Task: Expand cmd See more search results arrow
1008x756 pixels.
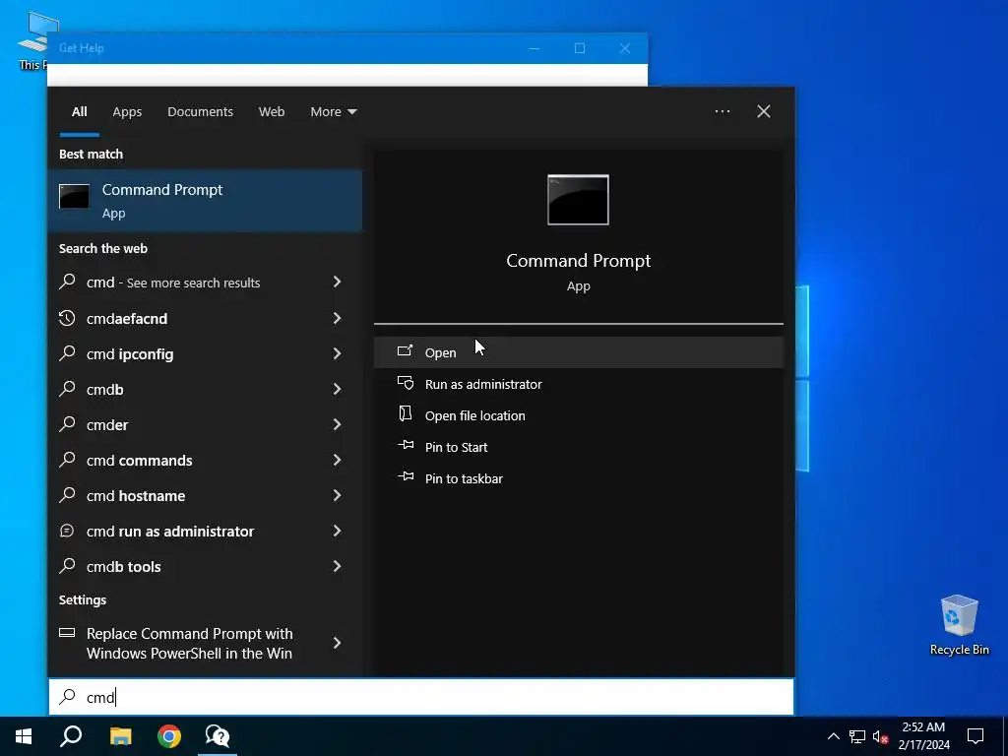Action: pos(337,282)
